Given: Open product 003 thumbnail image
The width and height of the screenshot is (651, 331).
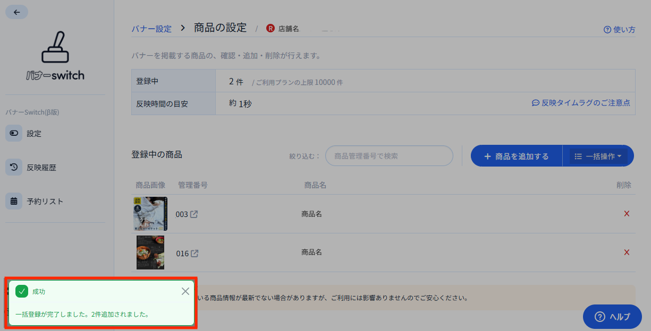Looking at the screenshot, I should coord(150,214).
